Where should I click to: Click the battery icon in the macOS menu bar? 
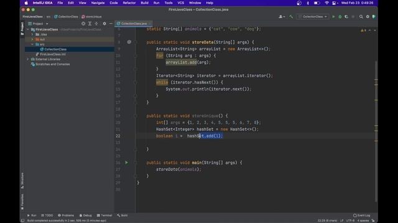[317, 3]
